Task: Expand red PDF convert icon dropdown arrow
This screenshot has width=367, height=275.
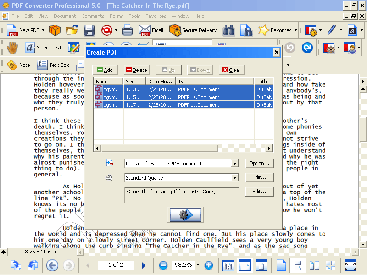Action: [117, 30]
